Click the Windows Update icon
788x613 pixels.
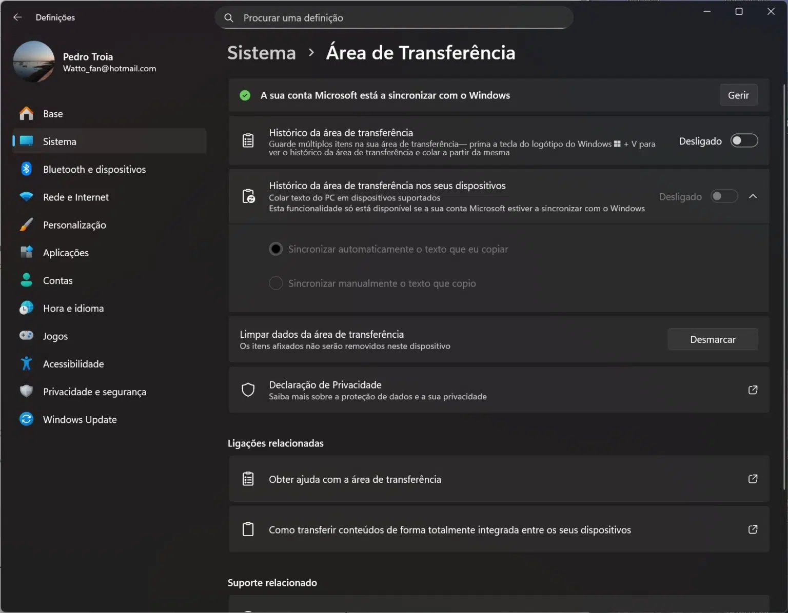pos(26,419)
